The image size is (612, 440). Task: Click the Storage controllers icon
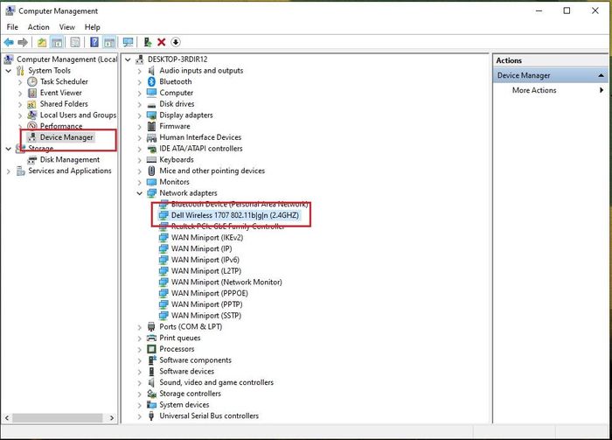point(151,394)
